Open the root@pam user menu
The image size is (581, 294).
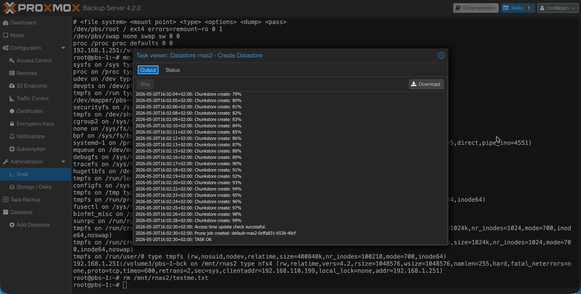558,8
